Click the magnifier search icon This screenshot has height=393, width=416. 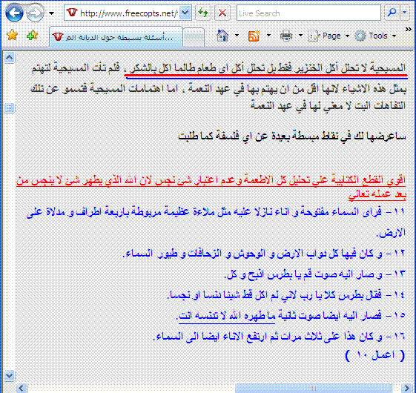coord(392,13)
